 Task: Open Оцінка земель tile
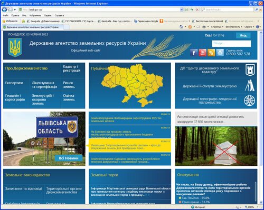(x=69, y=97)
